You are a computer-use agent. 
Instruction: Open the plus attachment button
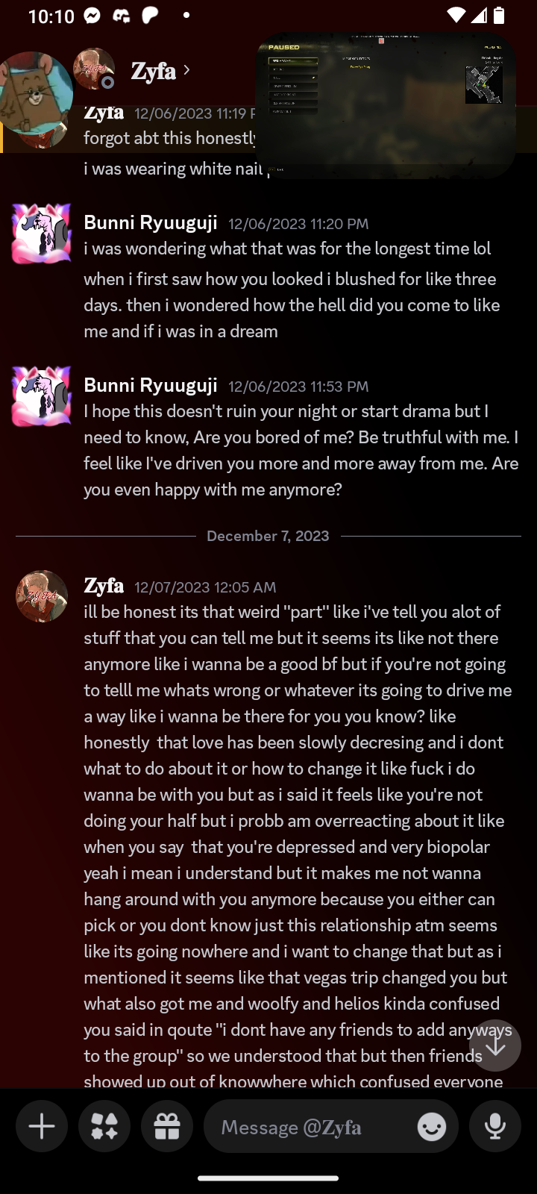[x=42, y=1126]
